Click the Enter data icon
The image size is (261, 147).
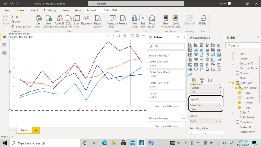[76, 21]
